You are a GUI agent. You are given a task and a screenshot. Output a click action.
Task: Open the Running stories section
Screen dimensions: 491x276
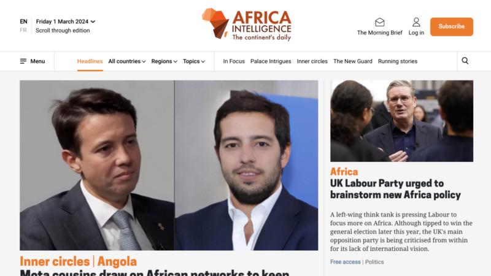(x=397, y=61)
